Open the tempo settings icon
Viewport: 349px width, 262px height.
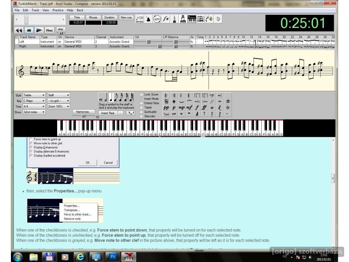tap(140, 19)
